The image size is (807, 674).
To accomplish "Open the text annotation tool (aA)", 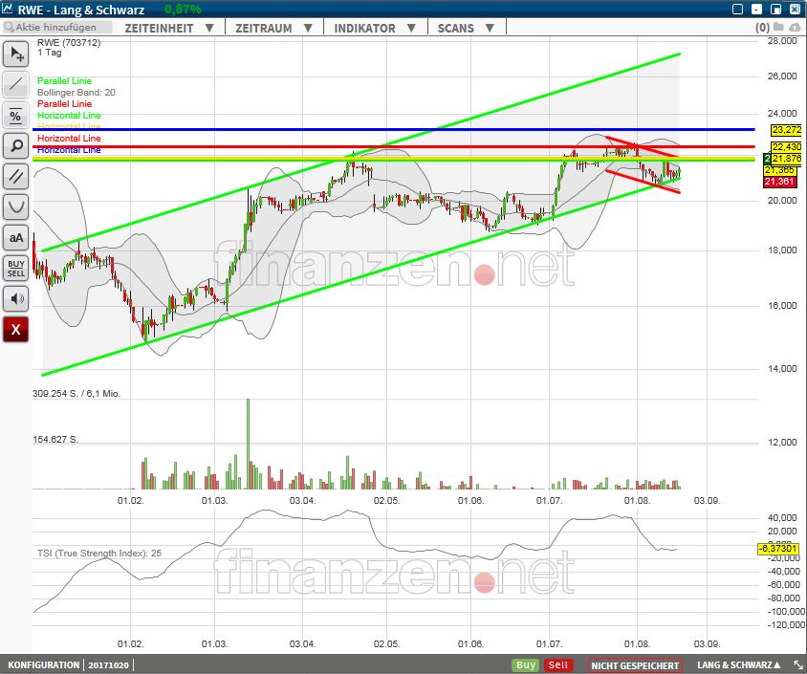I will (x=15, y=237).
